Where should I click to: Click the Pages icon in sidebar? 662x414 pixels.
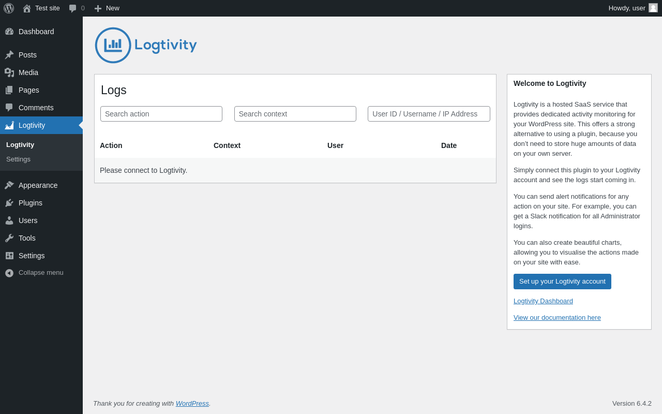[9, 90]
